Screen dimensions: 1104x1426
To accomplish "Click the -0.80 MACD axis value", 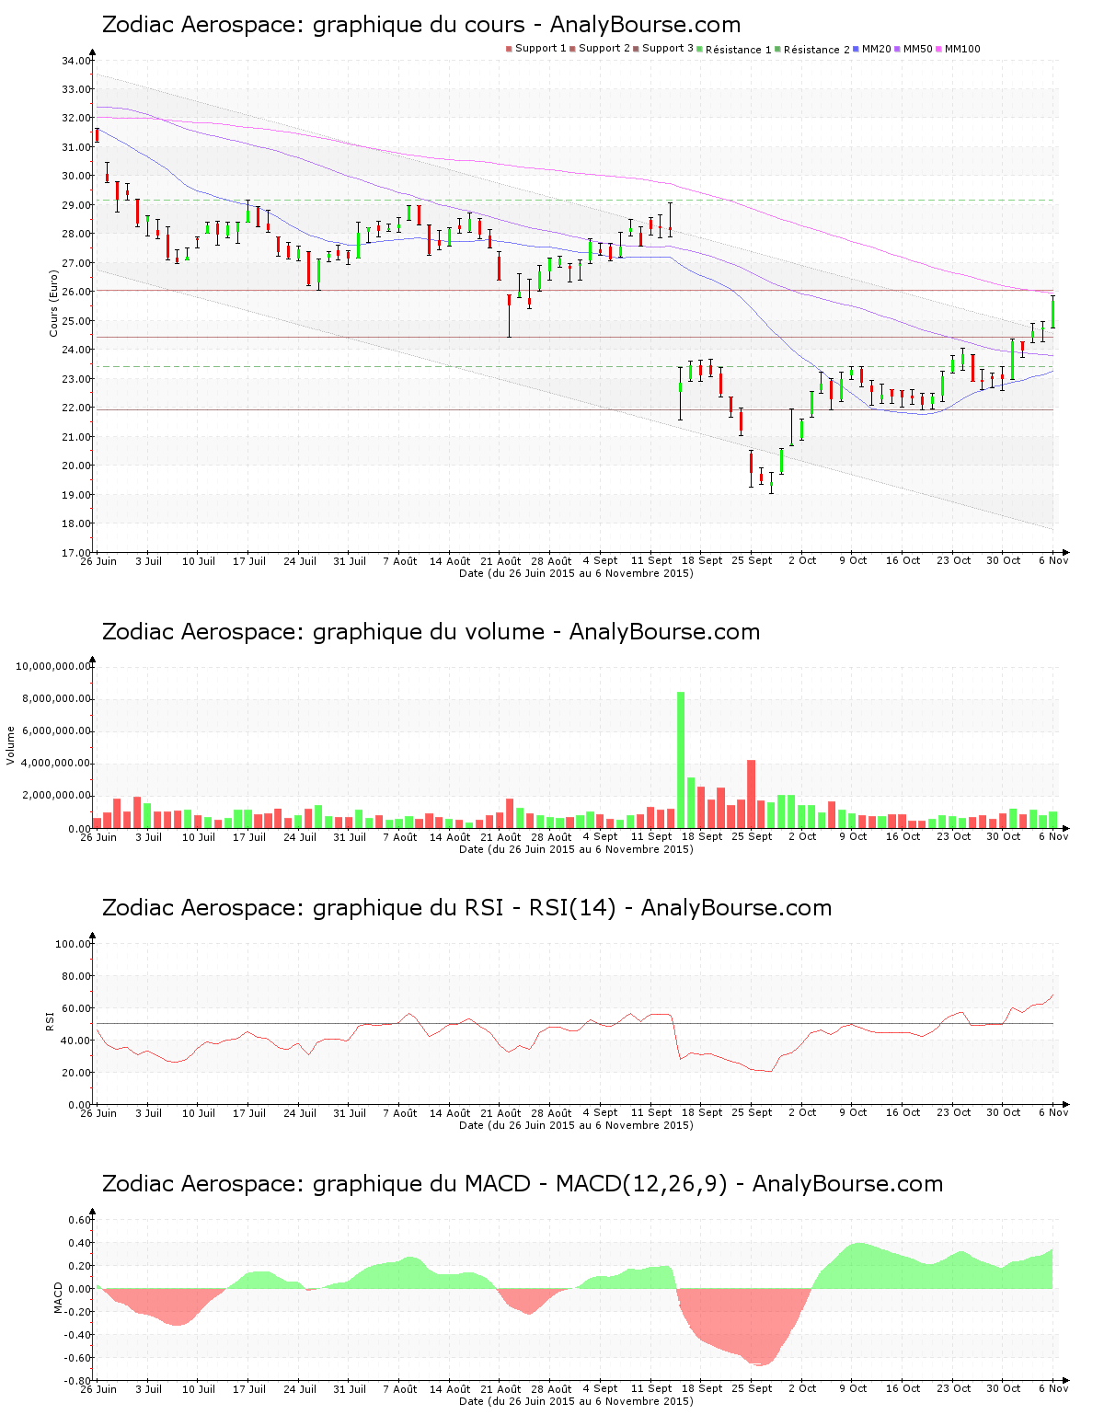I will (x=77, y=1381).
